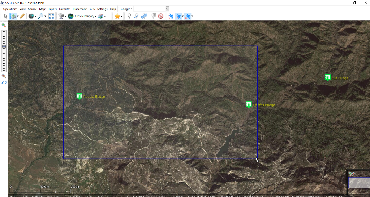
Task: Open the ArcGIS.Imagery map selector
Action: tap(82, 16)
